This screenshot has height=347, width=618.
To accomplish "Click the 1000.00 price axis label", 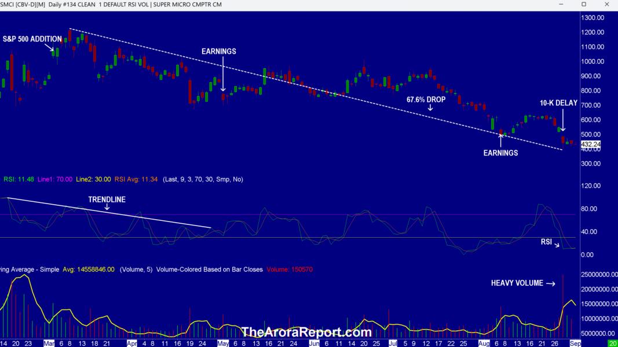I will click(x=593, y=61).
